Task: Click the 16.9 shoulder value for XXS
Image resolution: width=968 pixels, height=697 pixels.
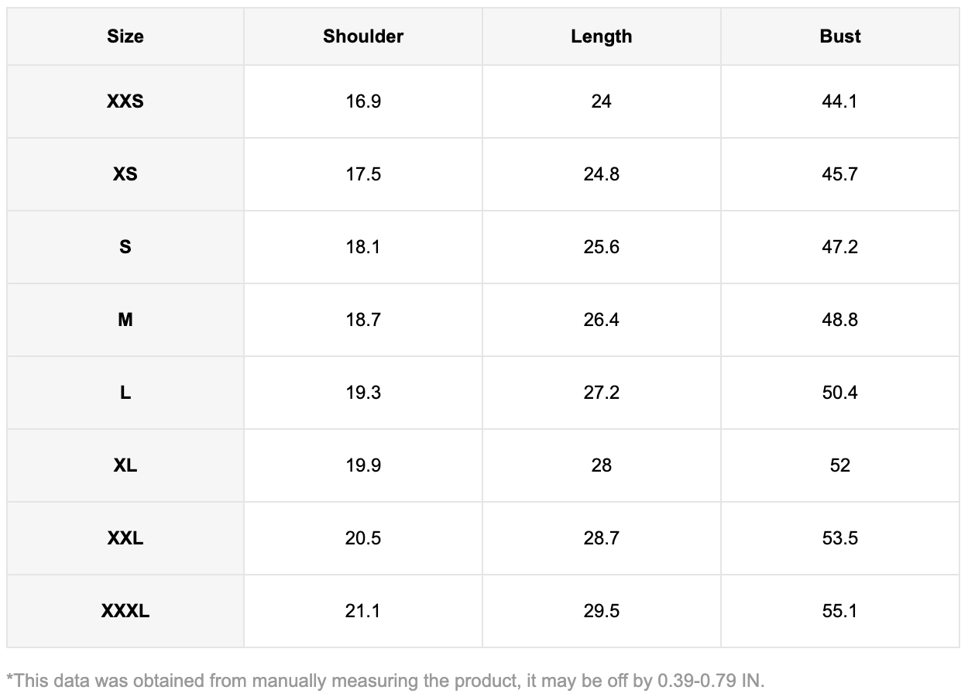Action: click(363, 101)
